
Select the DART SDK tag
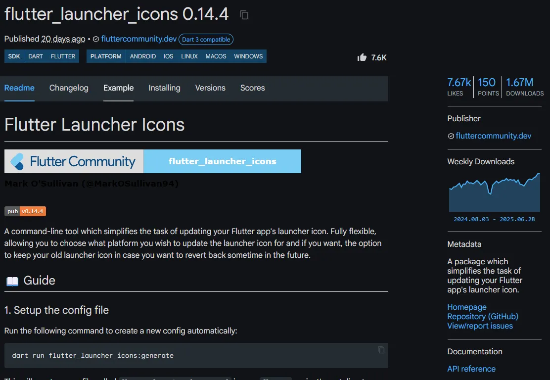pyautogui.click(x=36, y=56)
